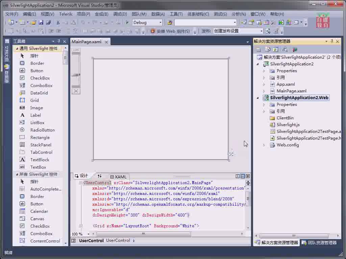Switch to the XAML tab
The width and height of the screenshot is (346, 259).
119,177
